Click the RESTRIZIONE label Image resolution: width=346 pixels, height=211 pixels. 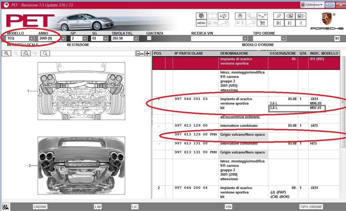[78, 45]
